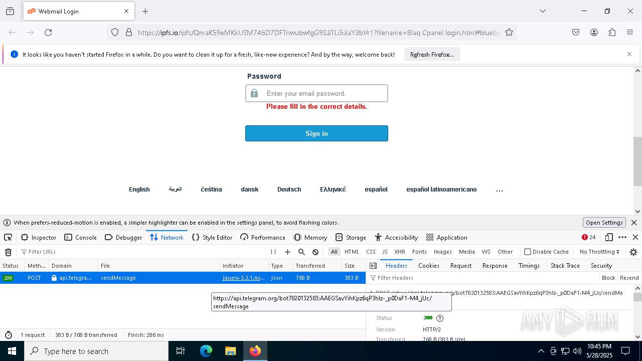The image size is (642, 361).
Task: Dismiss the Refresh Firefox notification bar
Action: (x=629, y=54)
